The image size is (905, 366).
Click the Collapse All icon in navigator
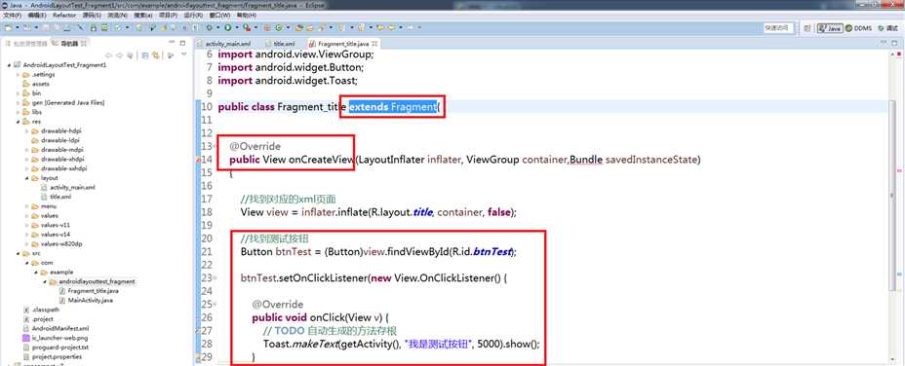click(145, 55)
